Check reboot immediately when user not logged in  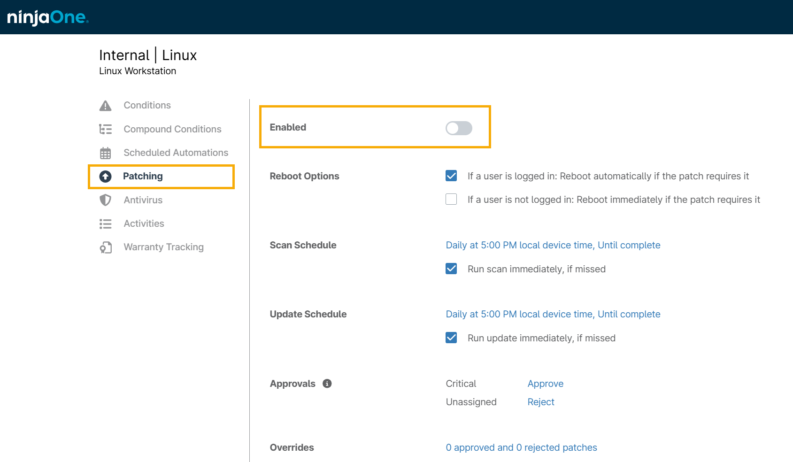point(451,200)
